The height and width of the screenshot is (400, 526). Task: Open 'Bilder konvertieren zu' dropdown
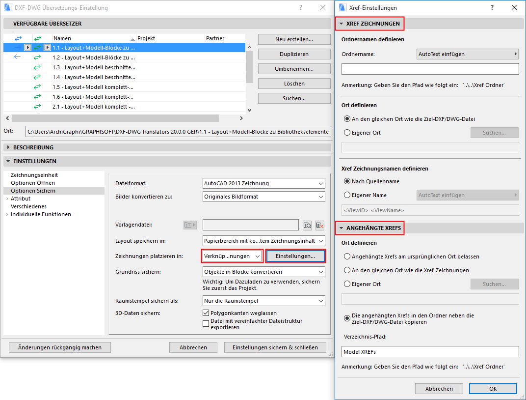pyautogui.click(x=264, y=197)
